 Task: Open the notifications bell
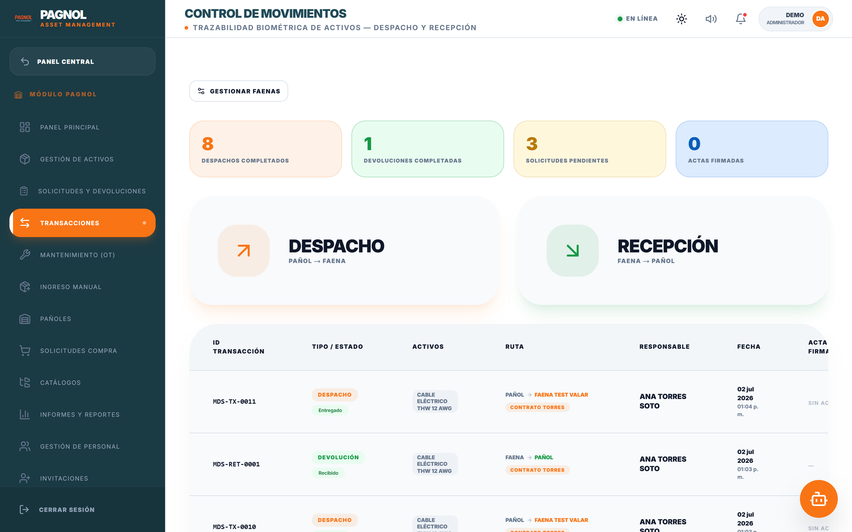pyautogui.click(x=741, y=19)
